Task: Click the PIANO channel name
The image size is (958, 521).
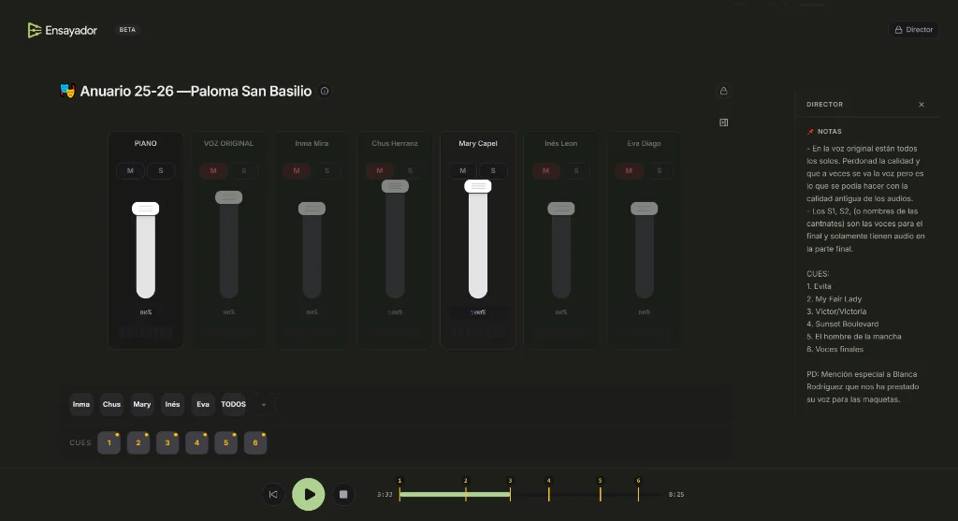Action: (145, 143)
